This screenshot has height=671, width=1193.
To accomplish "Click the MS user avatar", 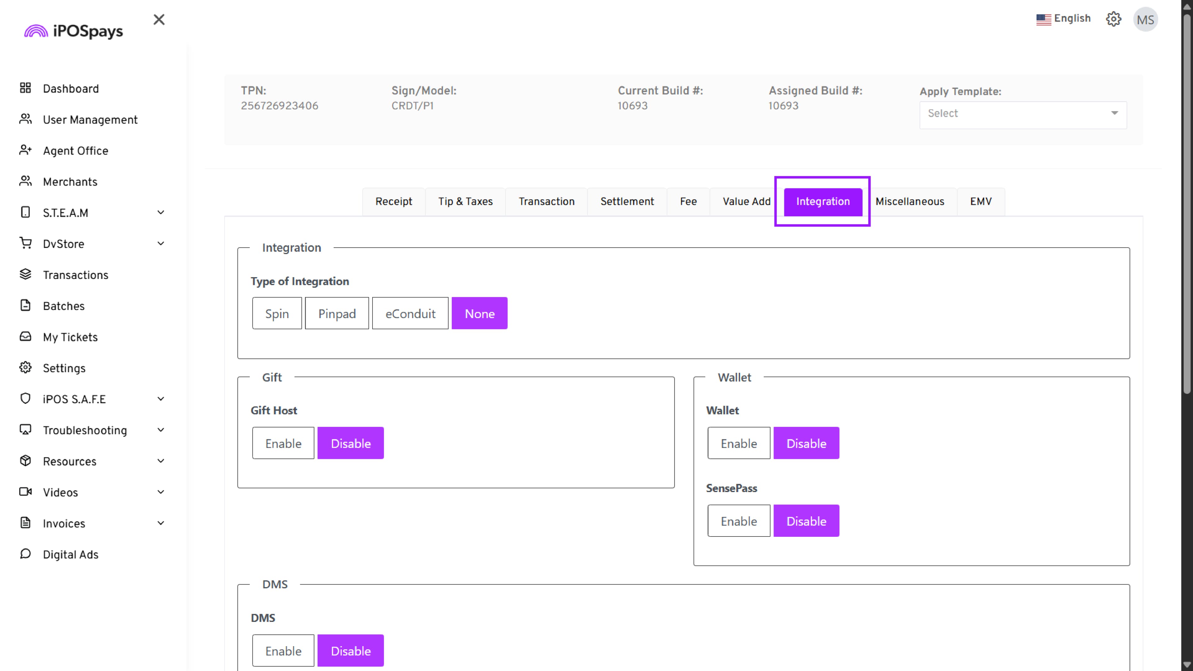I will [x=1145, y=20].
